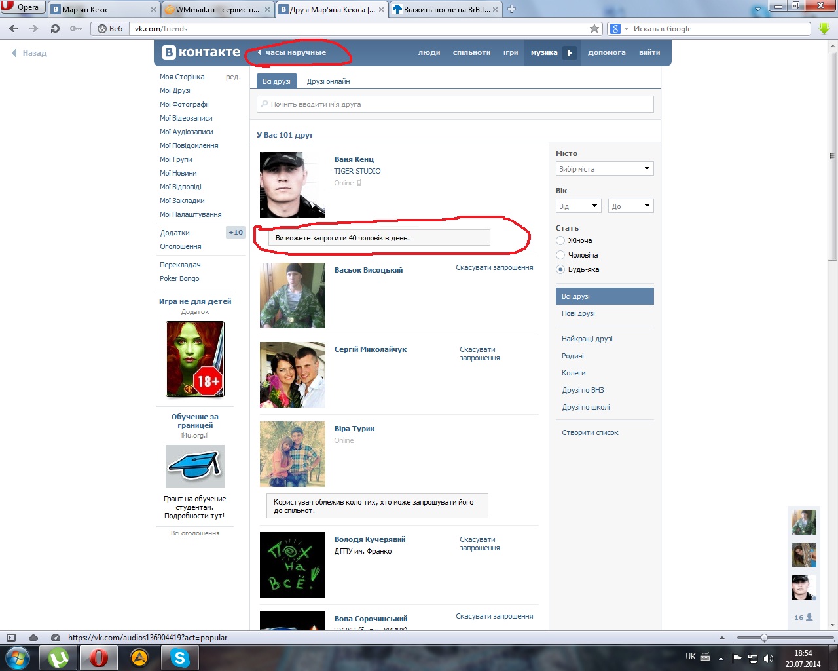
Task: Open uTorrent from the taskbar
Action: [59, 657]
